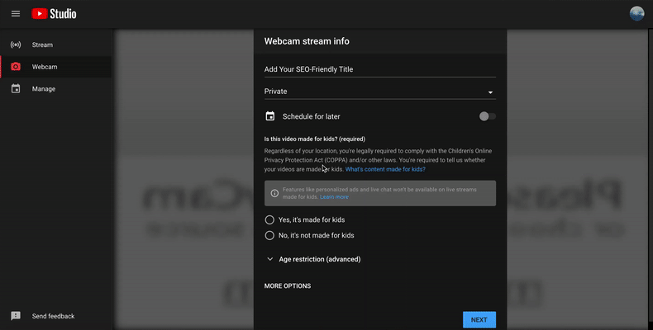The image size is (653, 330).
Task: Select 'Yes, it's made for kids'
Action: tap(269, 220)
